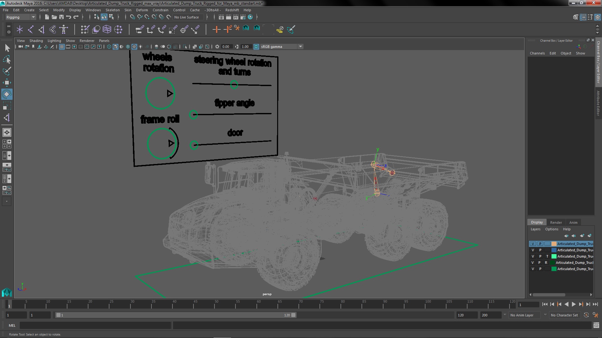Select the arrow Select tool
This screenshot has height=338, width=602.
7,48
